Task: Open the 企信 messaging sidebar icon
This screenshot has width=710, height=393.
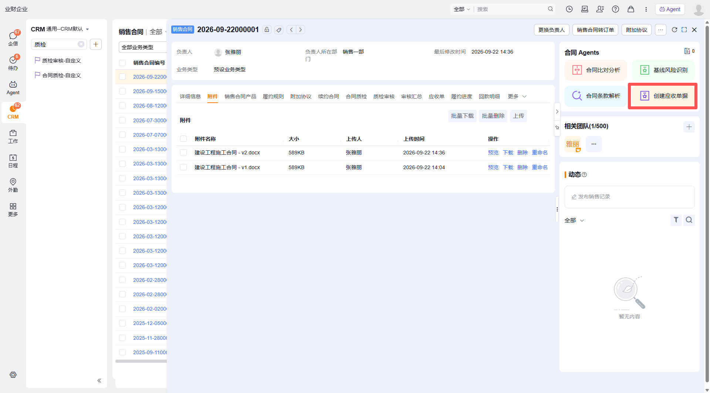Action: (13, 38)
